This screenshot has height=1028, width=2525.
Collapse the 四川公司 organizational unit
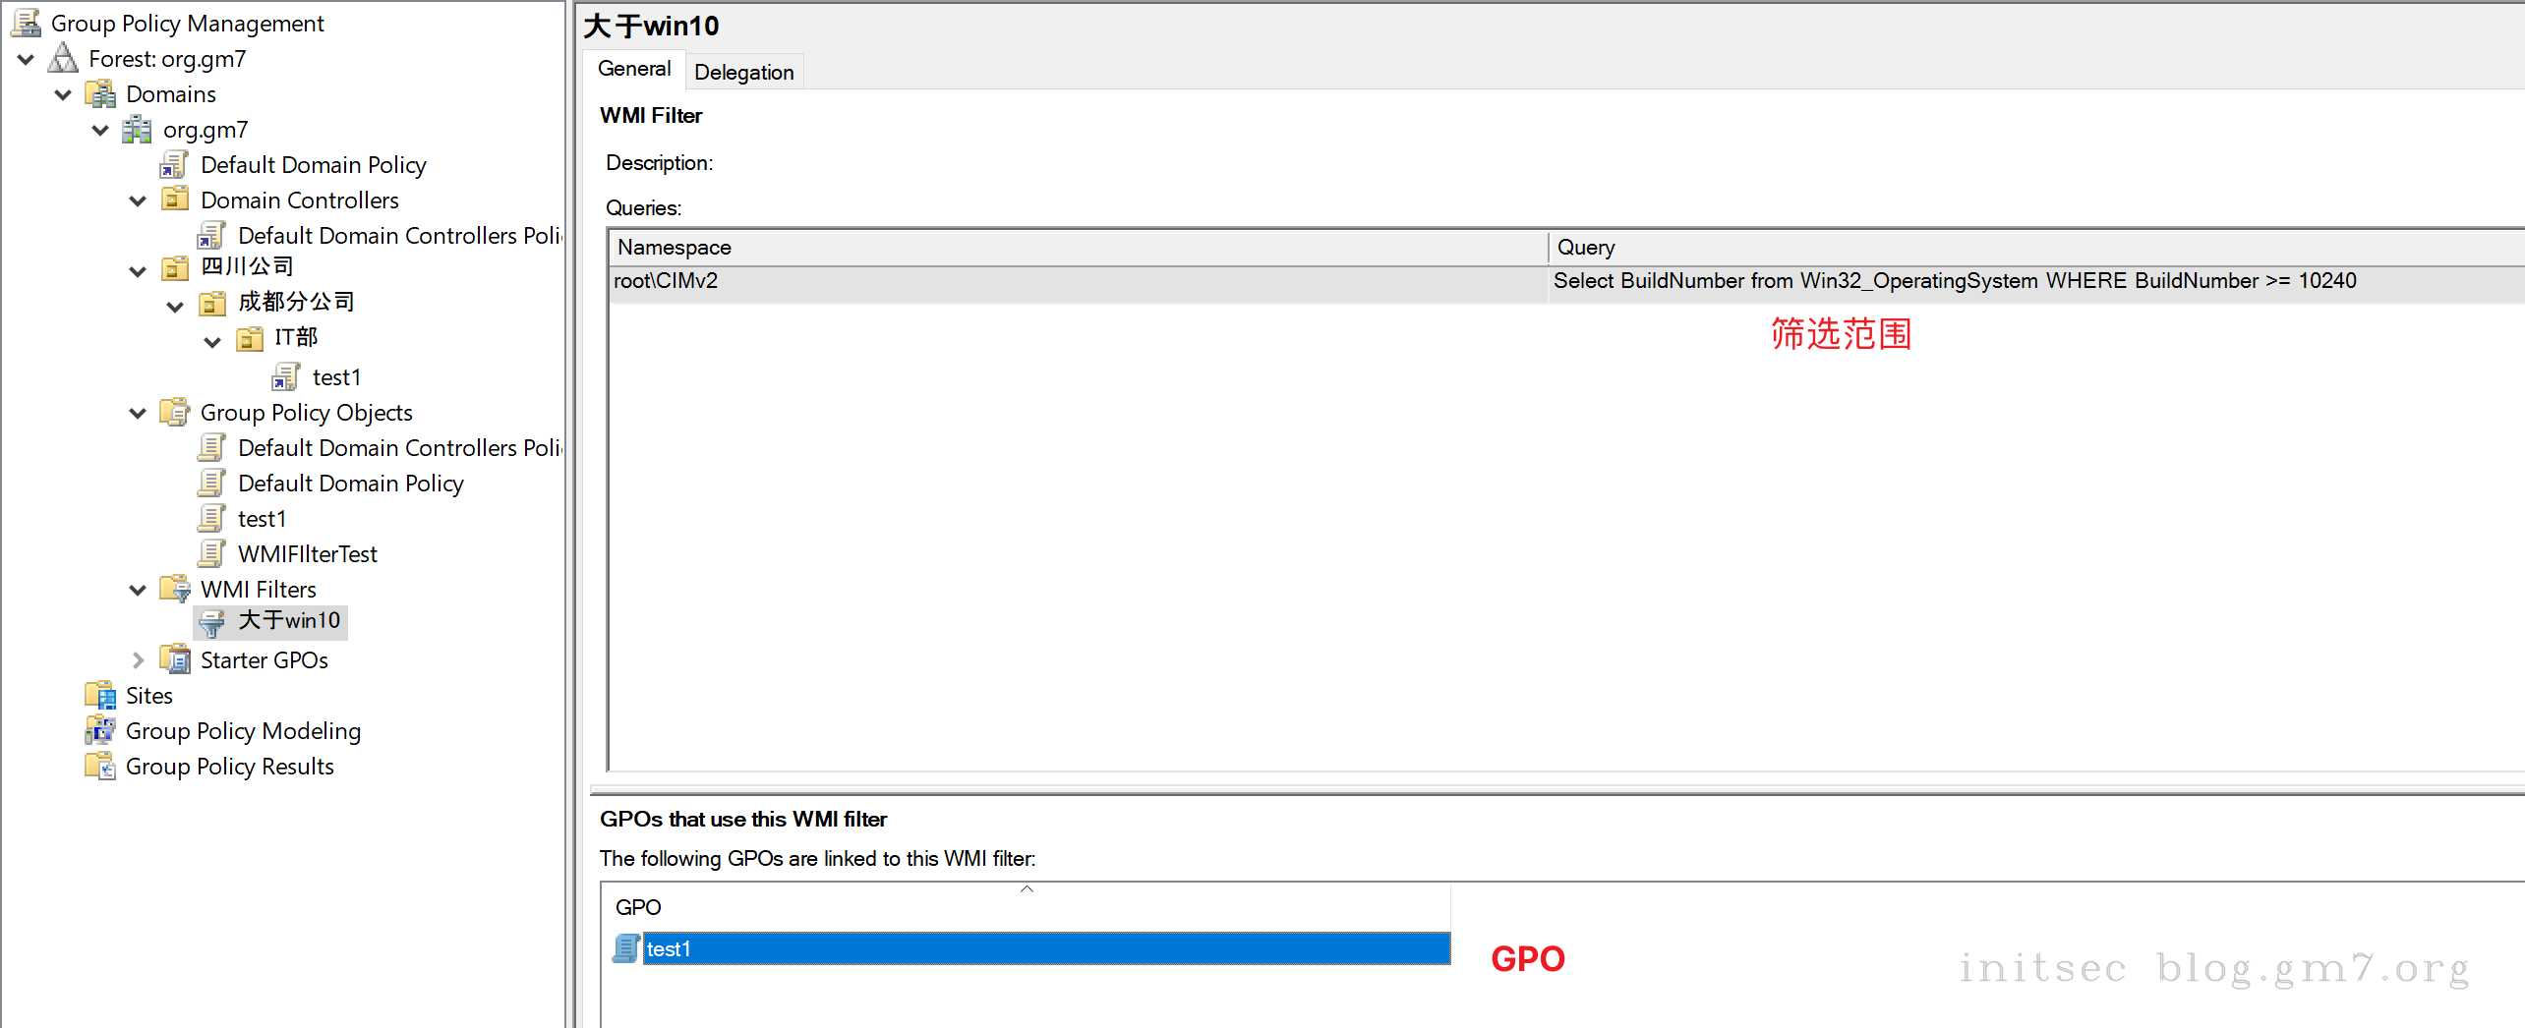pyautogui.click(x=138, y=271)
